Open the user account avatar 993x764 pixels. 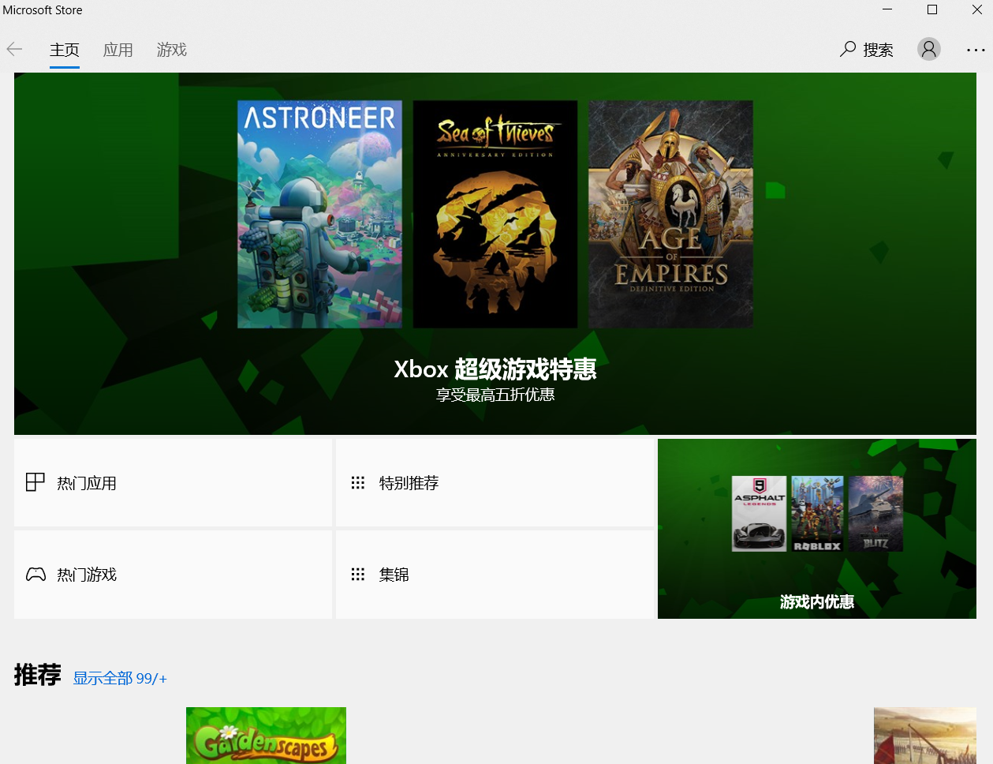pyautogui.click(x=929, y=49)
